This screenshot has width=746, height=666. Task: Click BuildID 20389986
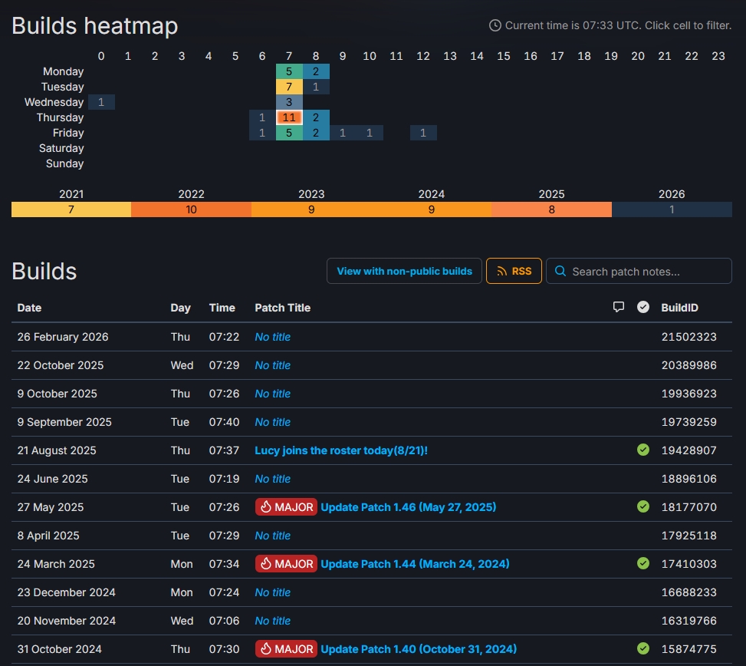coord(689,365)
